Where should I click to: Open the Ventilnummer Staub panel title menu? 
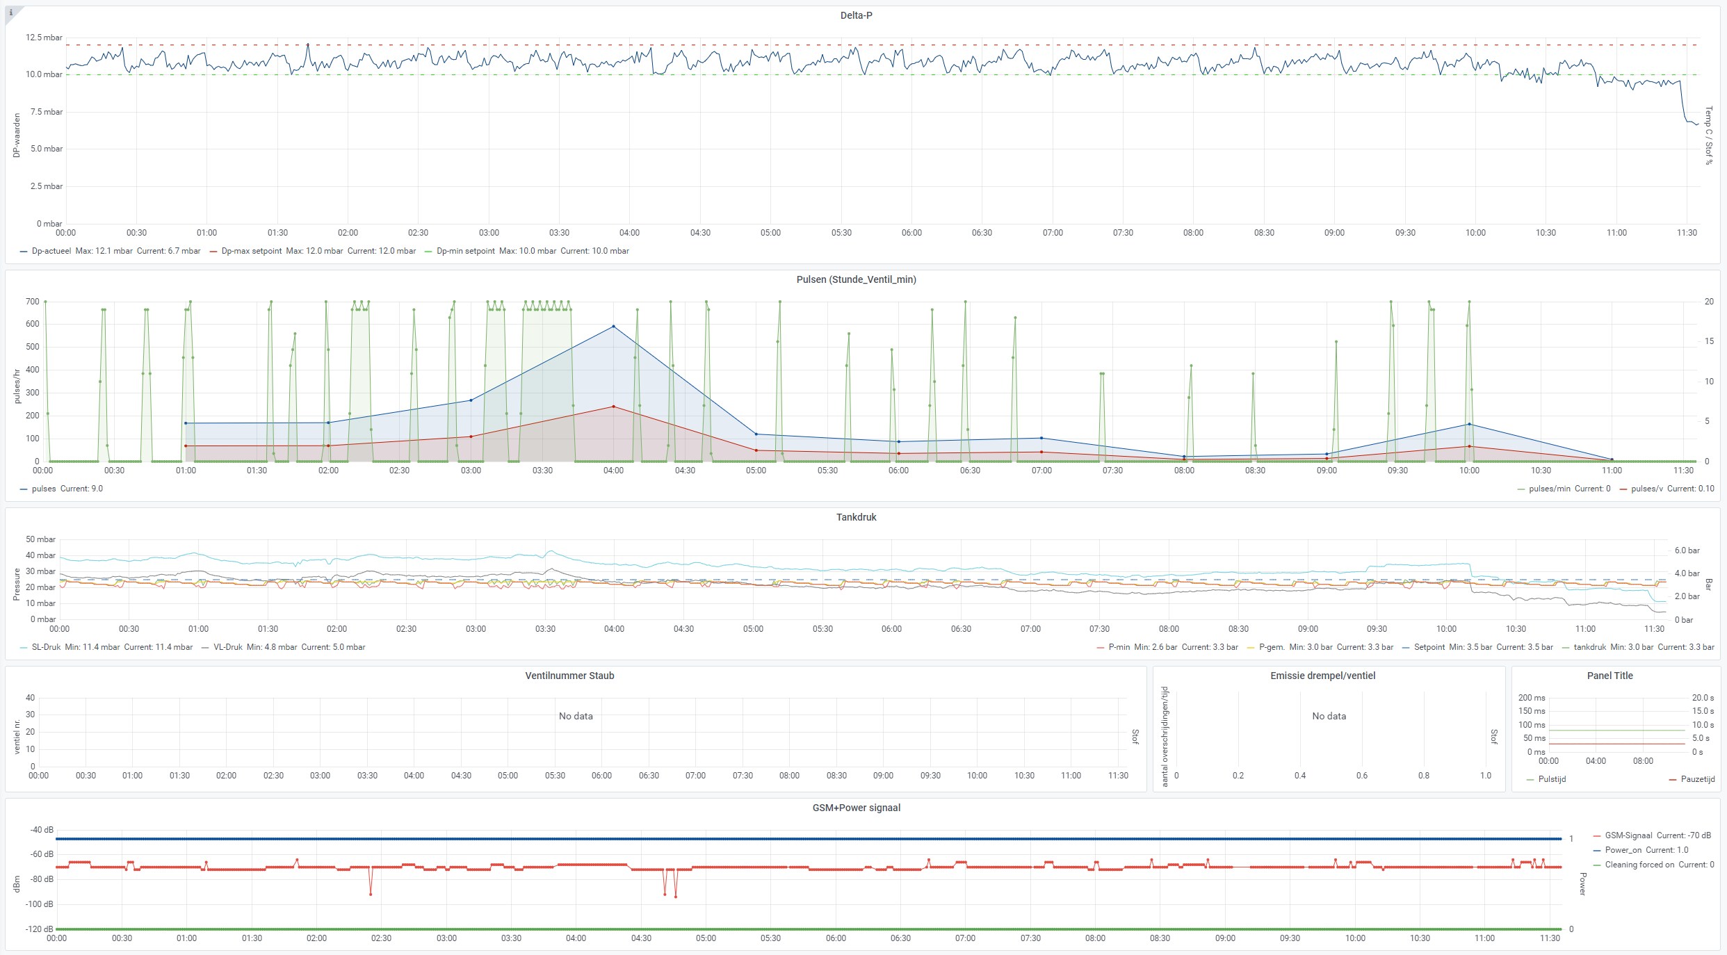(x=569, y=676)
